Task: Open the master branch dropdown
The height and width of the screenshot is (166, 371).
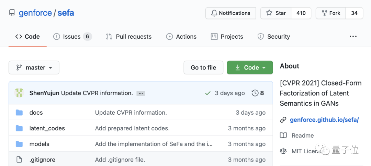Action: 34,68
